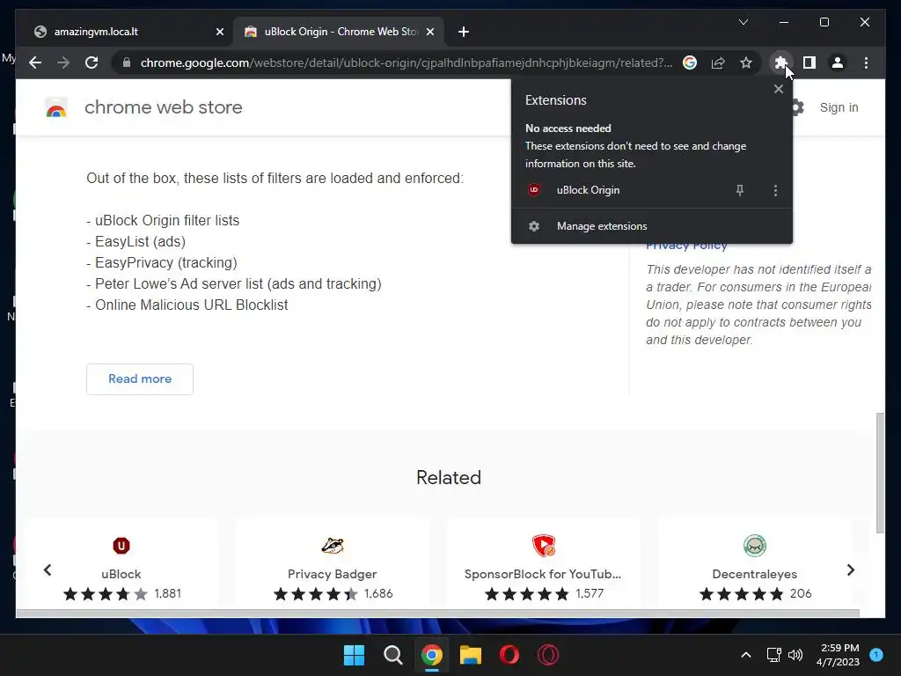Click the Decentraleyes icon
This screenshot has width=901, height=676.
755,545
